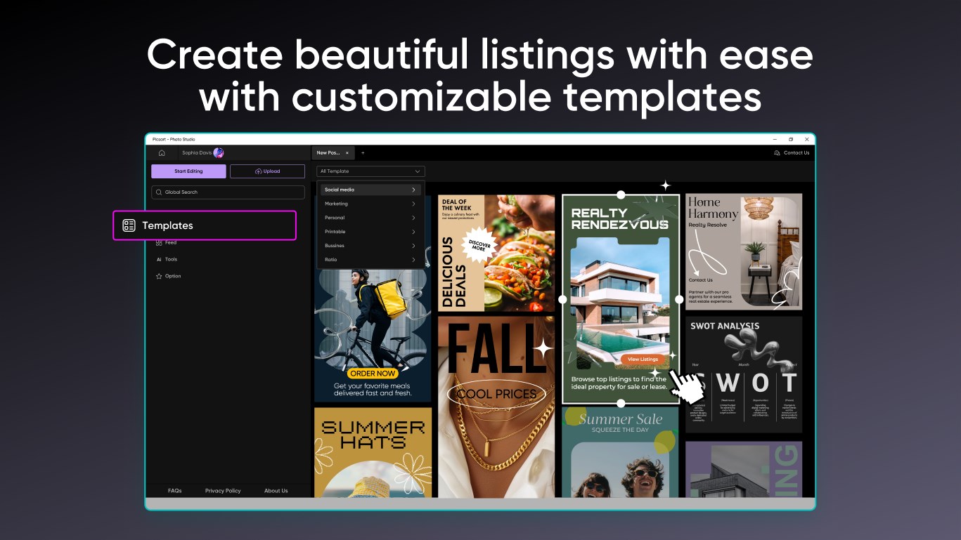
Task: Open AI Tools from the sidebar
Action: click(x=160, y=259)
